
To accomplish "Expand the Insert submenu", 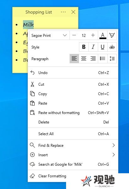I will pyautogui.click(x=73, y=155).
